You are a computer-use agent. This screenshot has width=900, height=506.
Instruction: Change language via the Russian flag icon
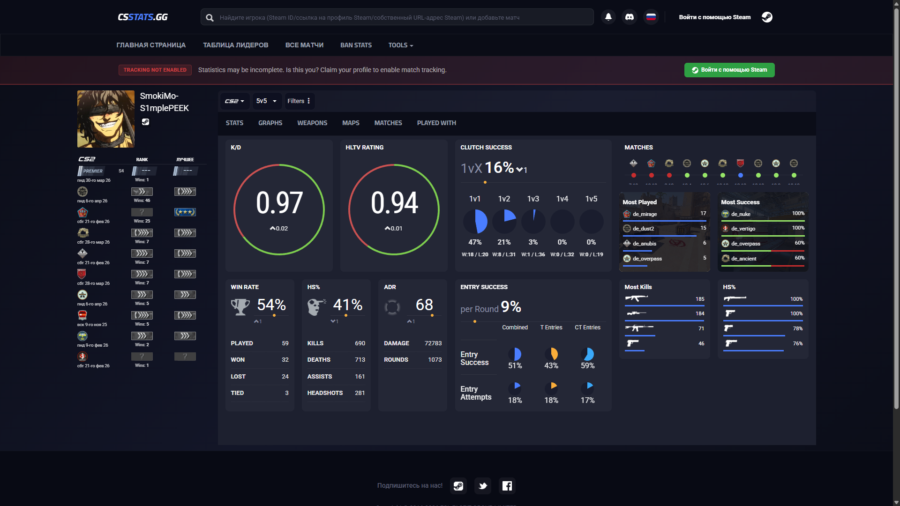click(651, 17)
